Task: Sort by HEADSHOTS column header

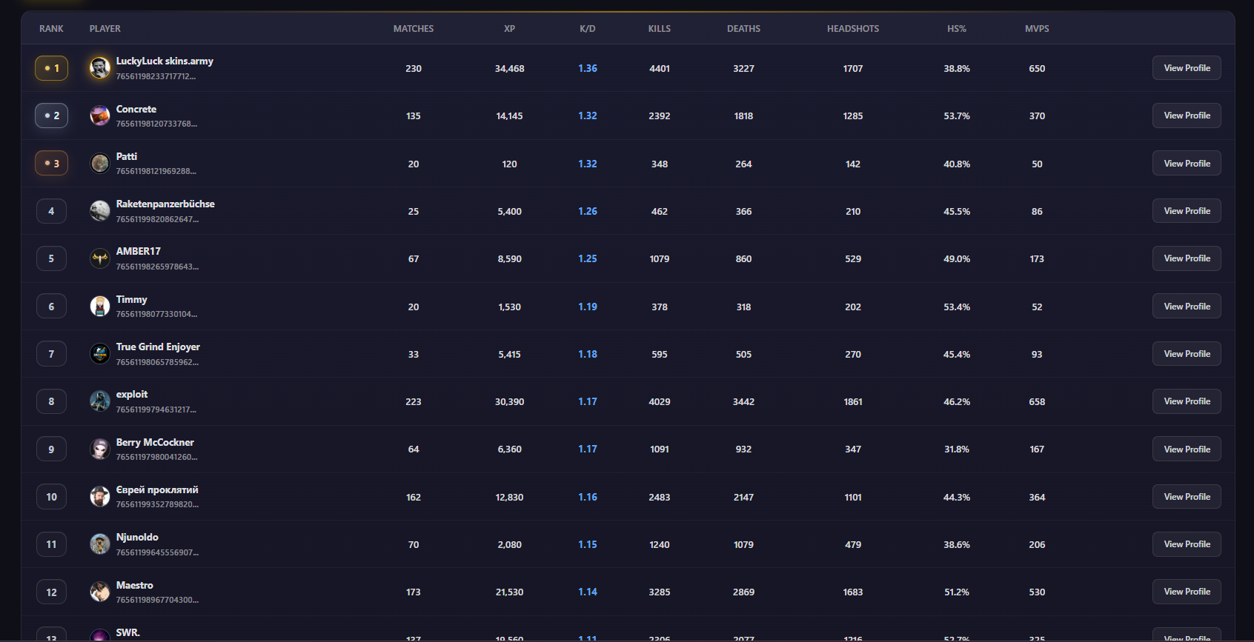Action: coord(853,29)
